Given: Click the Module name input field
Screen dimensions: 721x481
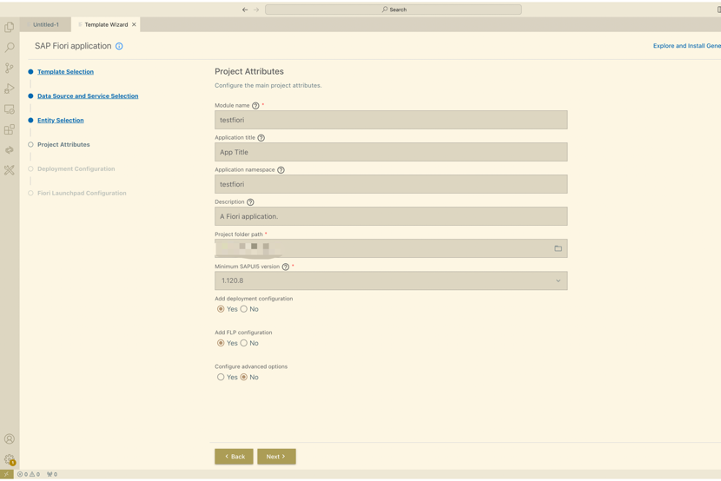Looking at the screenshot, I should tap(391, 120).
